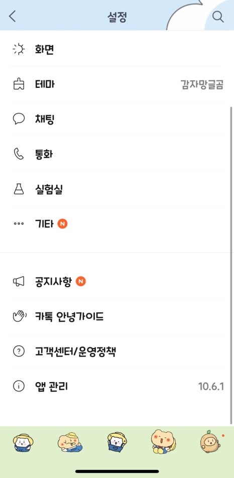
Task: Tap the sun icon beside 화면
Action: [19, 49]
